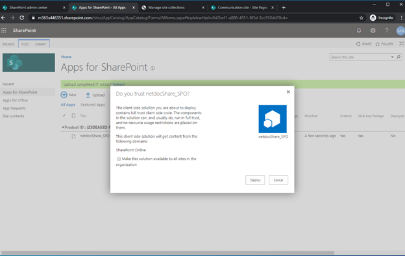Click the Cancel button in dialog
Screen dimensions: 405x256
coord(278,180)
